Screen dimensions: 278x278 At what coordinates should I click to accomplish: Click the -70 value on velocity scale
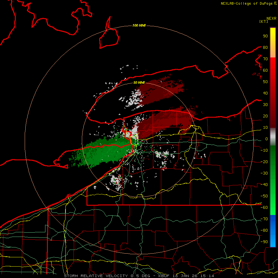[264, 219]
